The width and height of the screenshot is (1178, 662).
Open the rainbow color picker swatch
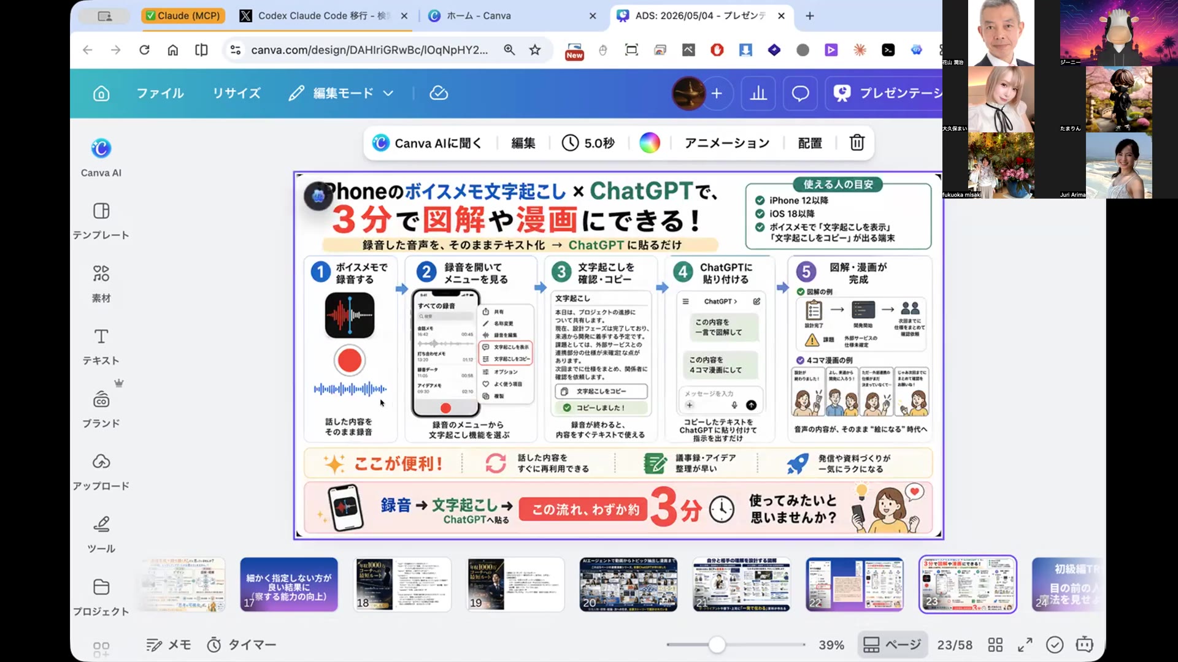tap(650, 143)
